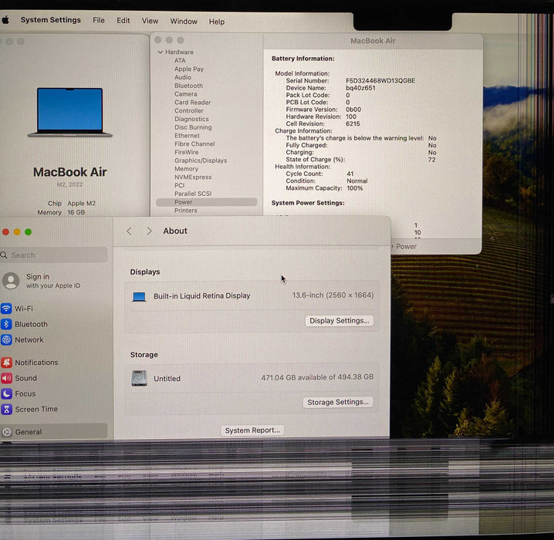554x540 pixels.
Task: Click device name bq40z651
Action: tap(360, 88)
